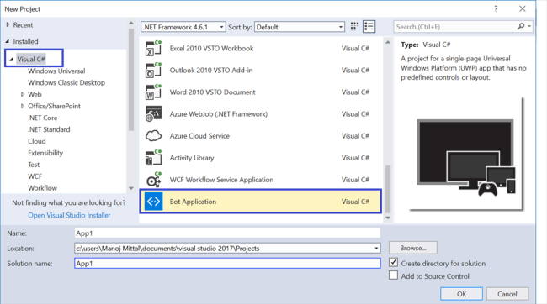The width and height of the screenshot is (547, 304).
Task: Expand the Web tree node
Action: [x=23, y=94]
